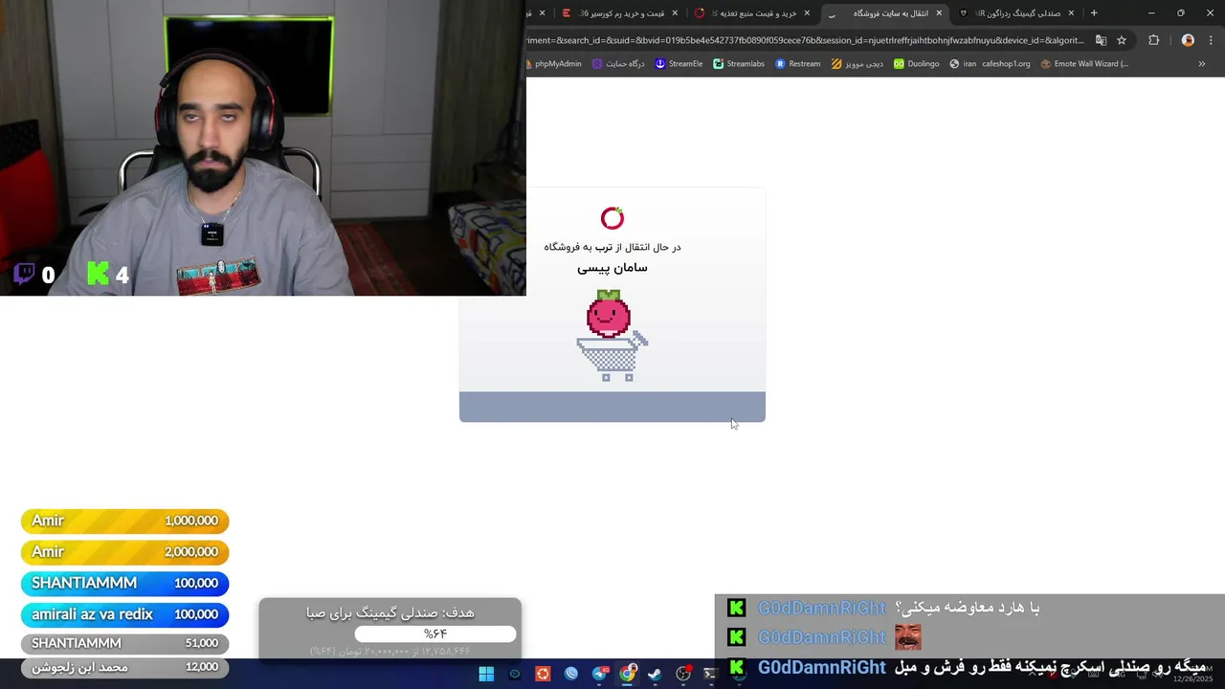
Task: Click the محمد ابن زلجوشن 12,000 donation
Action: (x=125, y=667)
